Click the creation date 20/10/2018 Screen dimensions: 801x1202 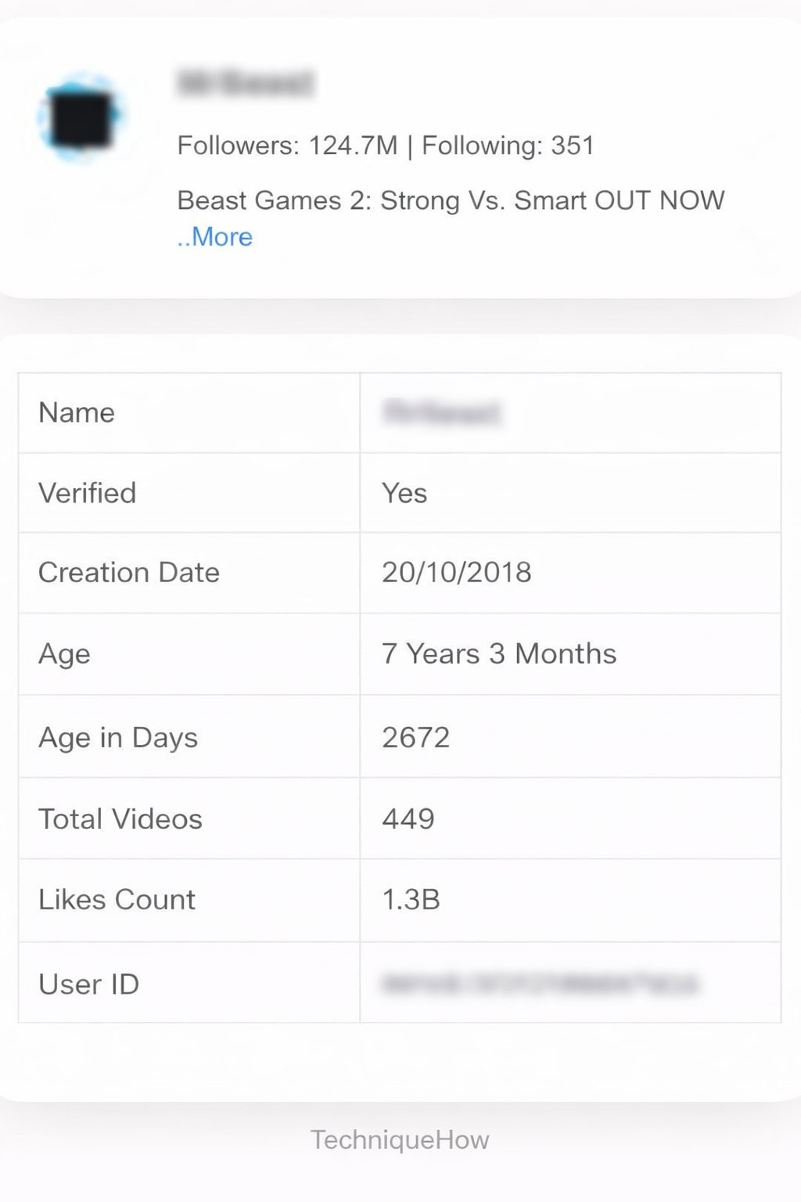pyautogui.click(x=456, y=573)
